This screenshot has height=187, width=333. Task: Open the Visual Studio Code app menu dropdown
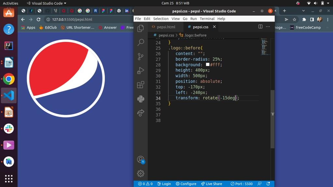(46, 3)
